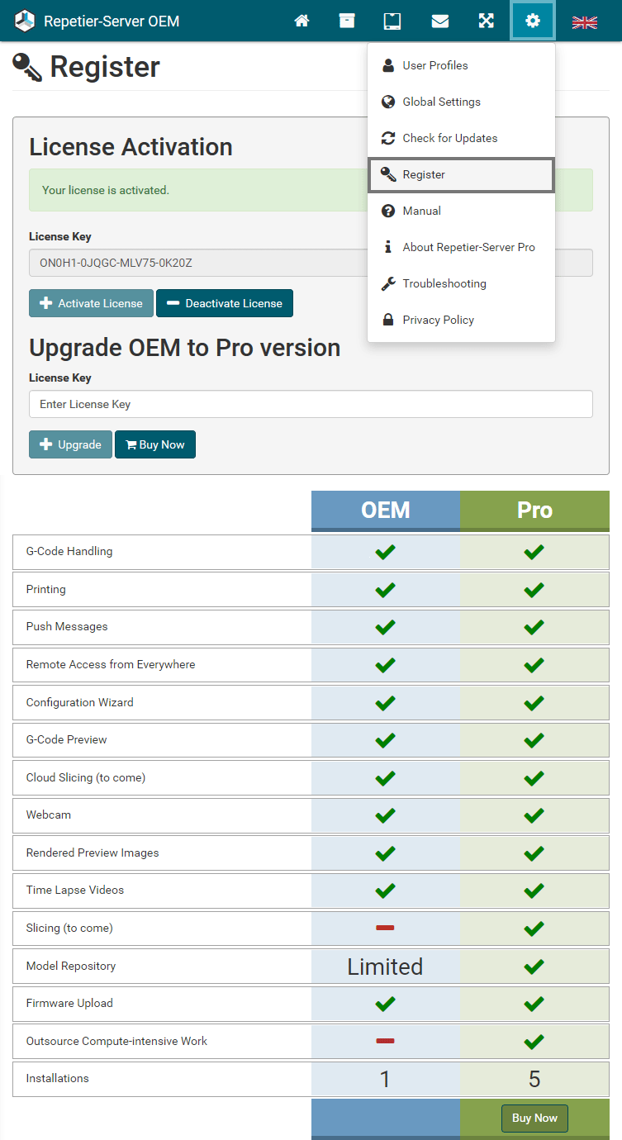
Task: Click the home icon in navbar
Action: click(x=302, y=21)
